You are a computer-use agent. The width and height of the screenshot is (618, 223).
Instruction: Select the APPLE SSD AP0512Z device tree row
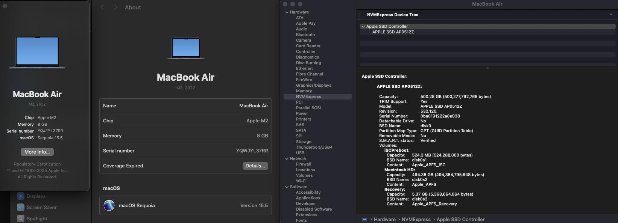(x=487, y=32)
